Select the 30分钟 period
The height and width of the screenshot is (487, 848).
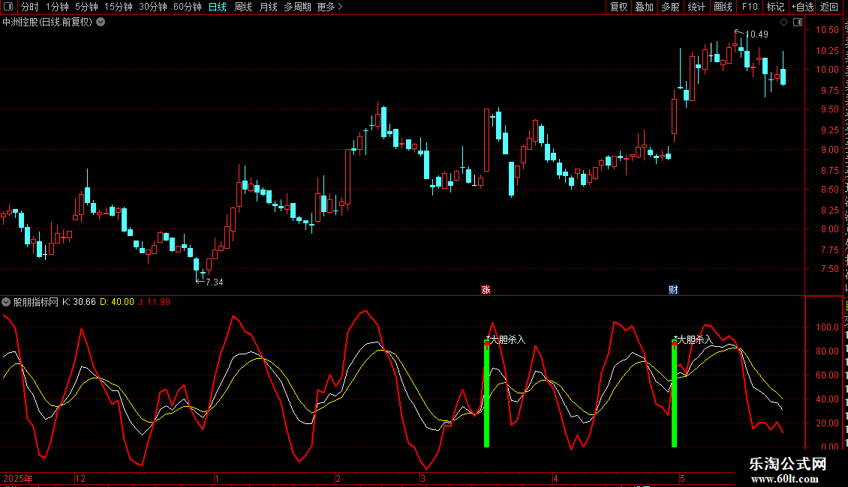(x=153, y=7)
